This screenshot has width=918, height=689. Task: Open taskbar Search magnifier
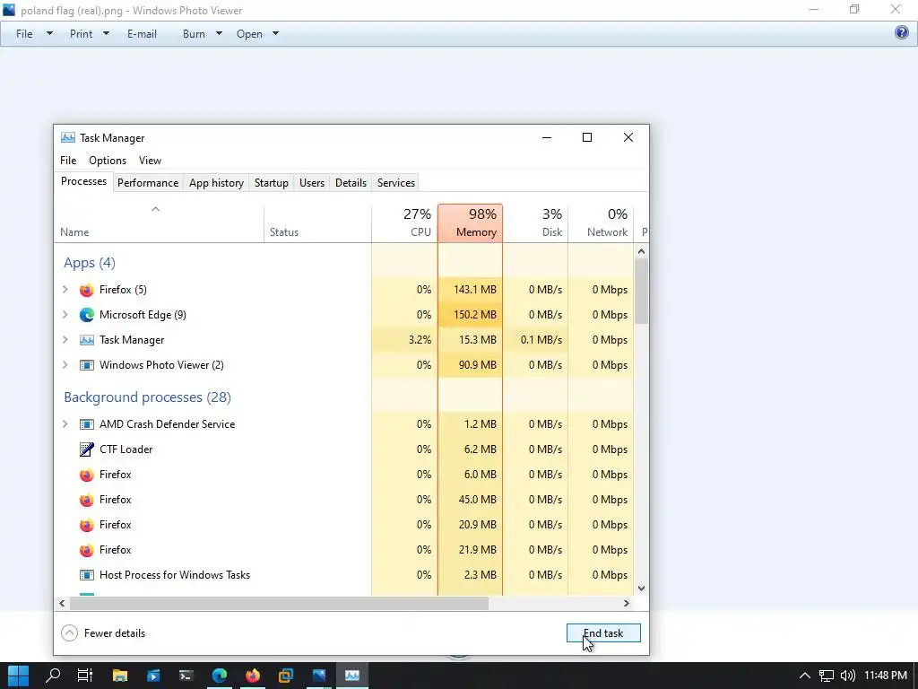tap(53, 676)
